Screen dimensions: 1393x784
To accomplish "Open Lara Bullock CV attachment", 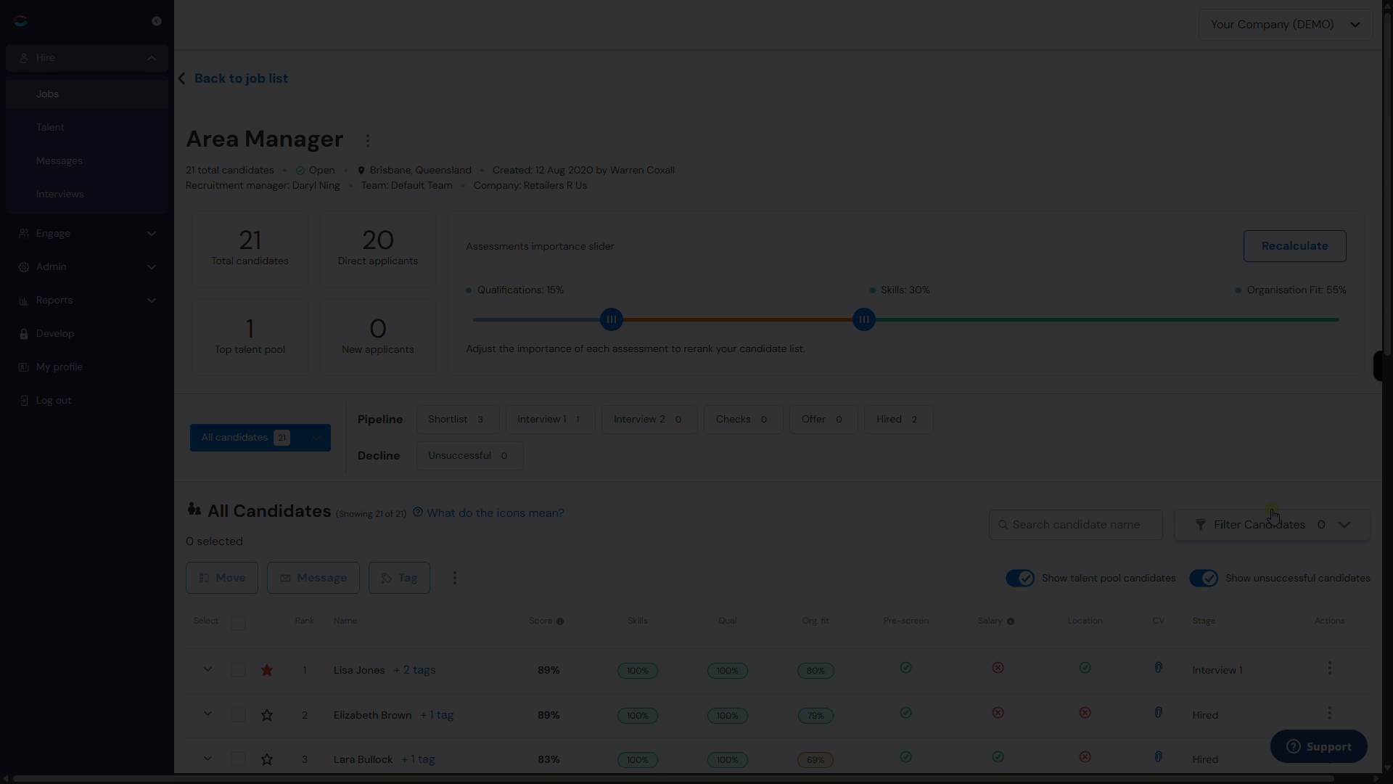I will point(1159,757).
